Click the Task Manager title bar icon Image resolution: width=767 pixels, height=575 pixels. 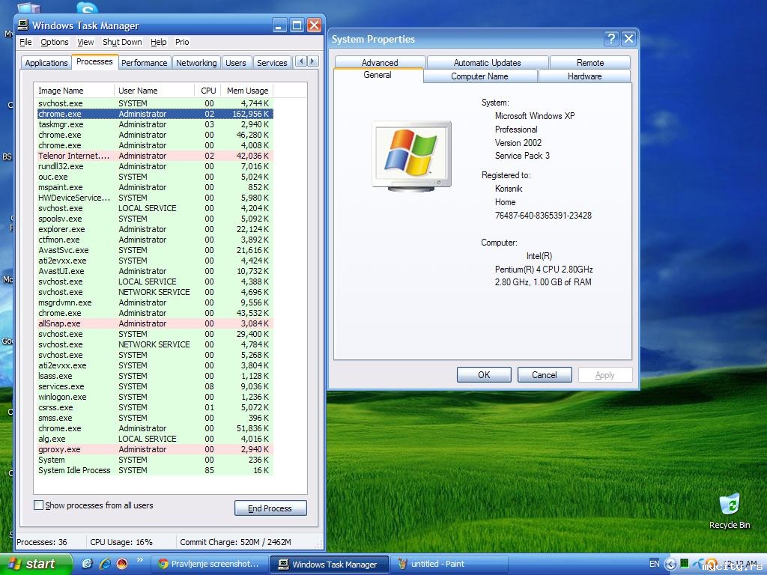point(24,25)
